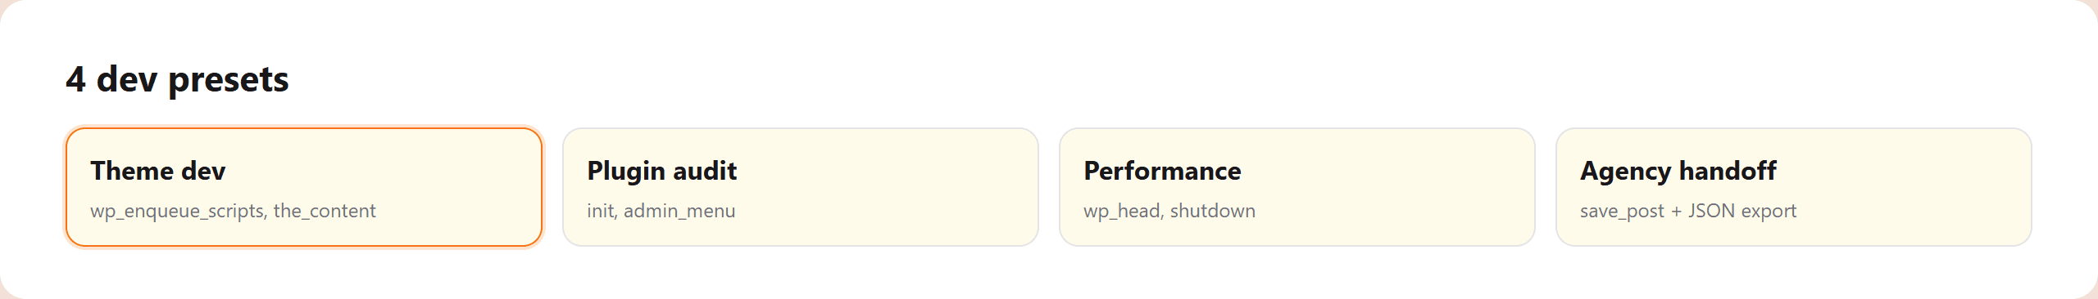Activate the Performance preset card

pyautogui.click(x=1297, y=187)
